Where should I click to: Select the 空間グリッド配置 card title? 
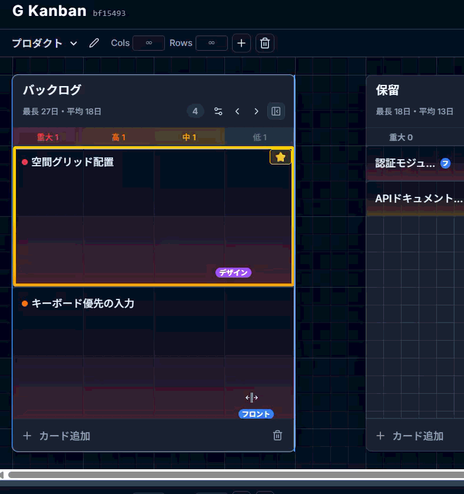pyautogui.click(x=72, y=162)
